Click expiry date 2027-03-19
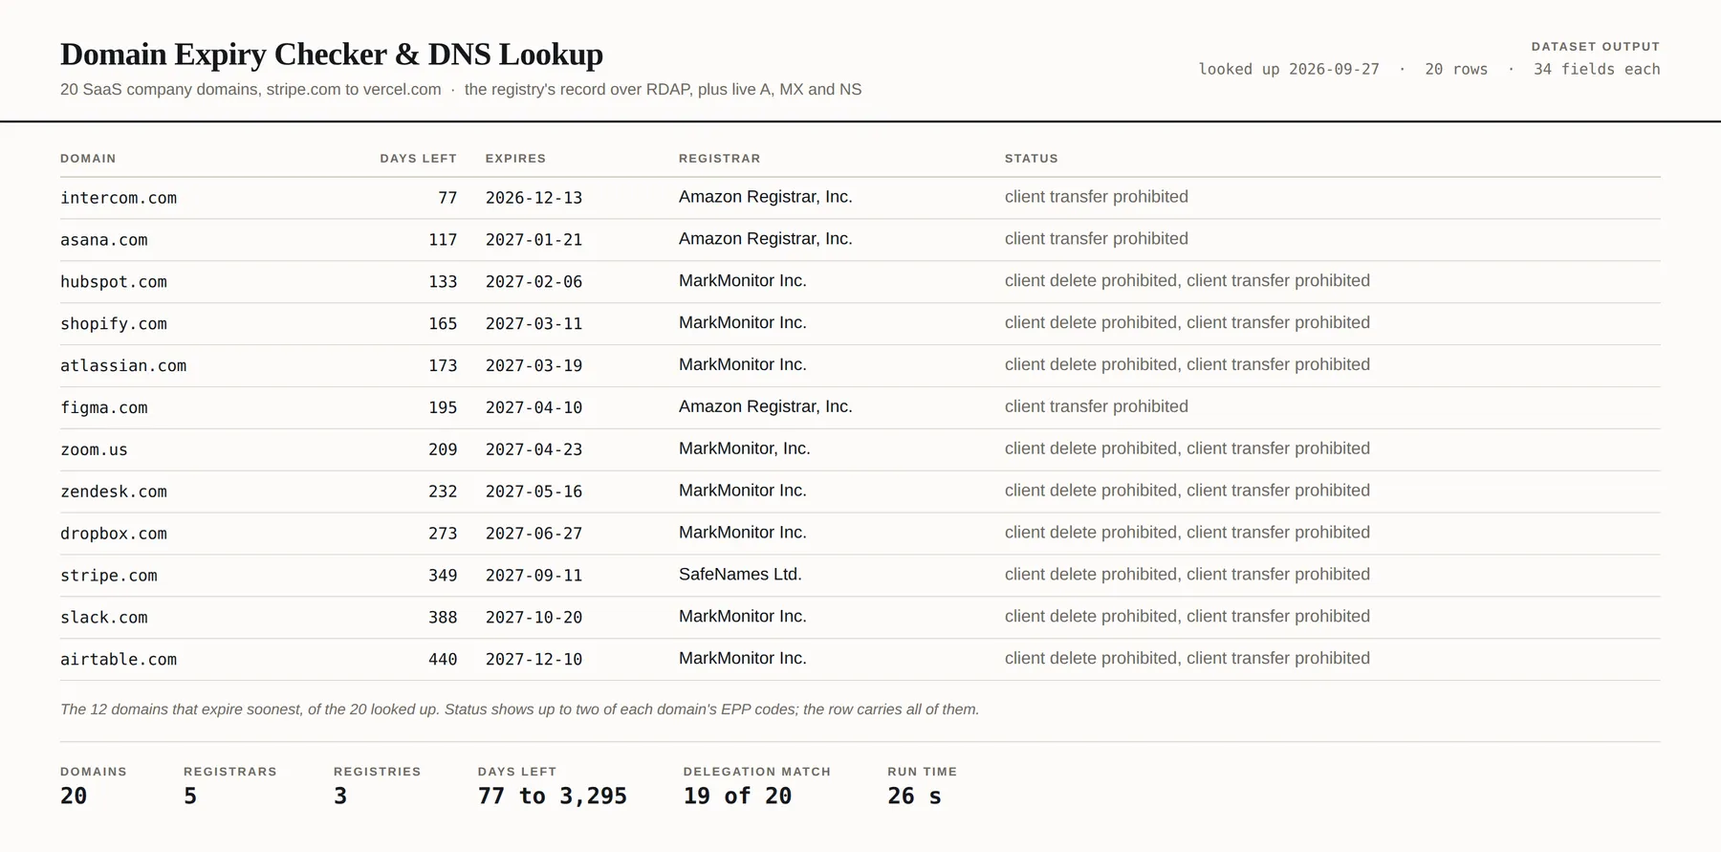 534,366
